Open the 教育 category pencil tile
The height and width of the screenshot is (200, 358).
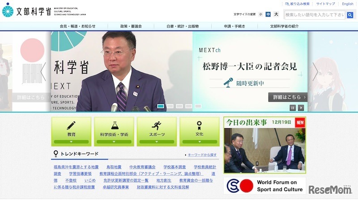coord(71,131)
